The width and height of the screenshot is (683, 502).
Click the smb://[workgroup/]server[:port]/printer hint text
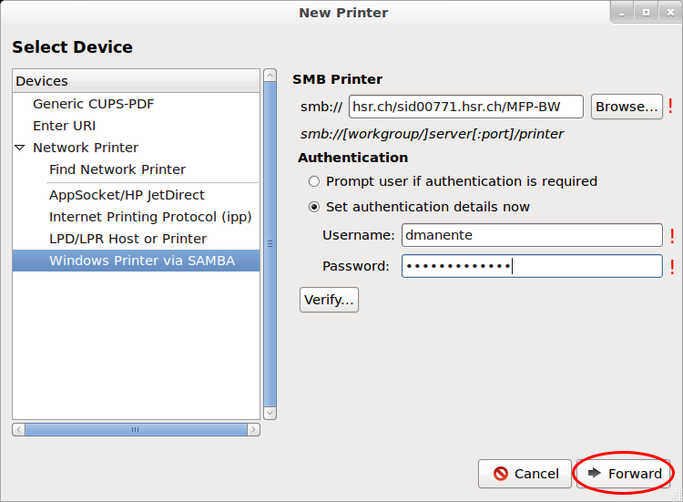(x=432, y=134)
